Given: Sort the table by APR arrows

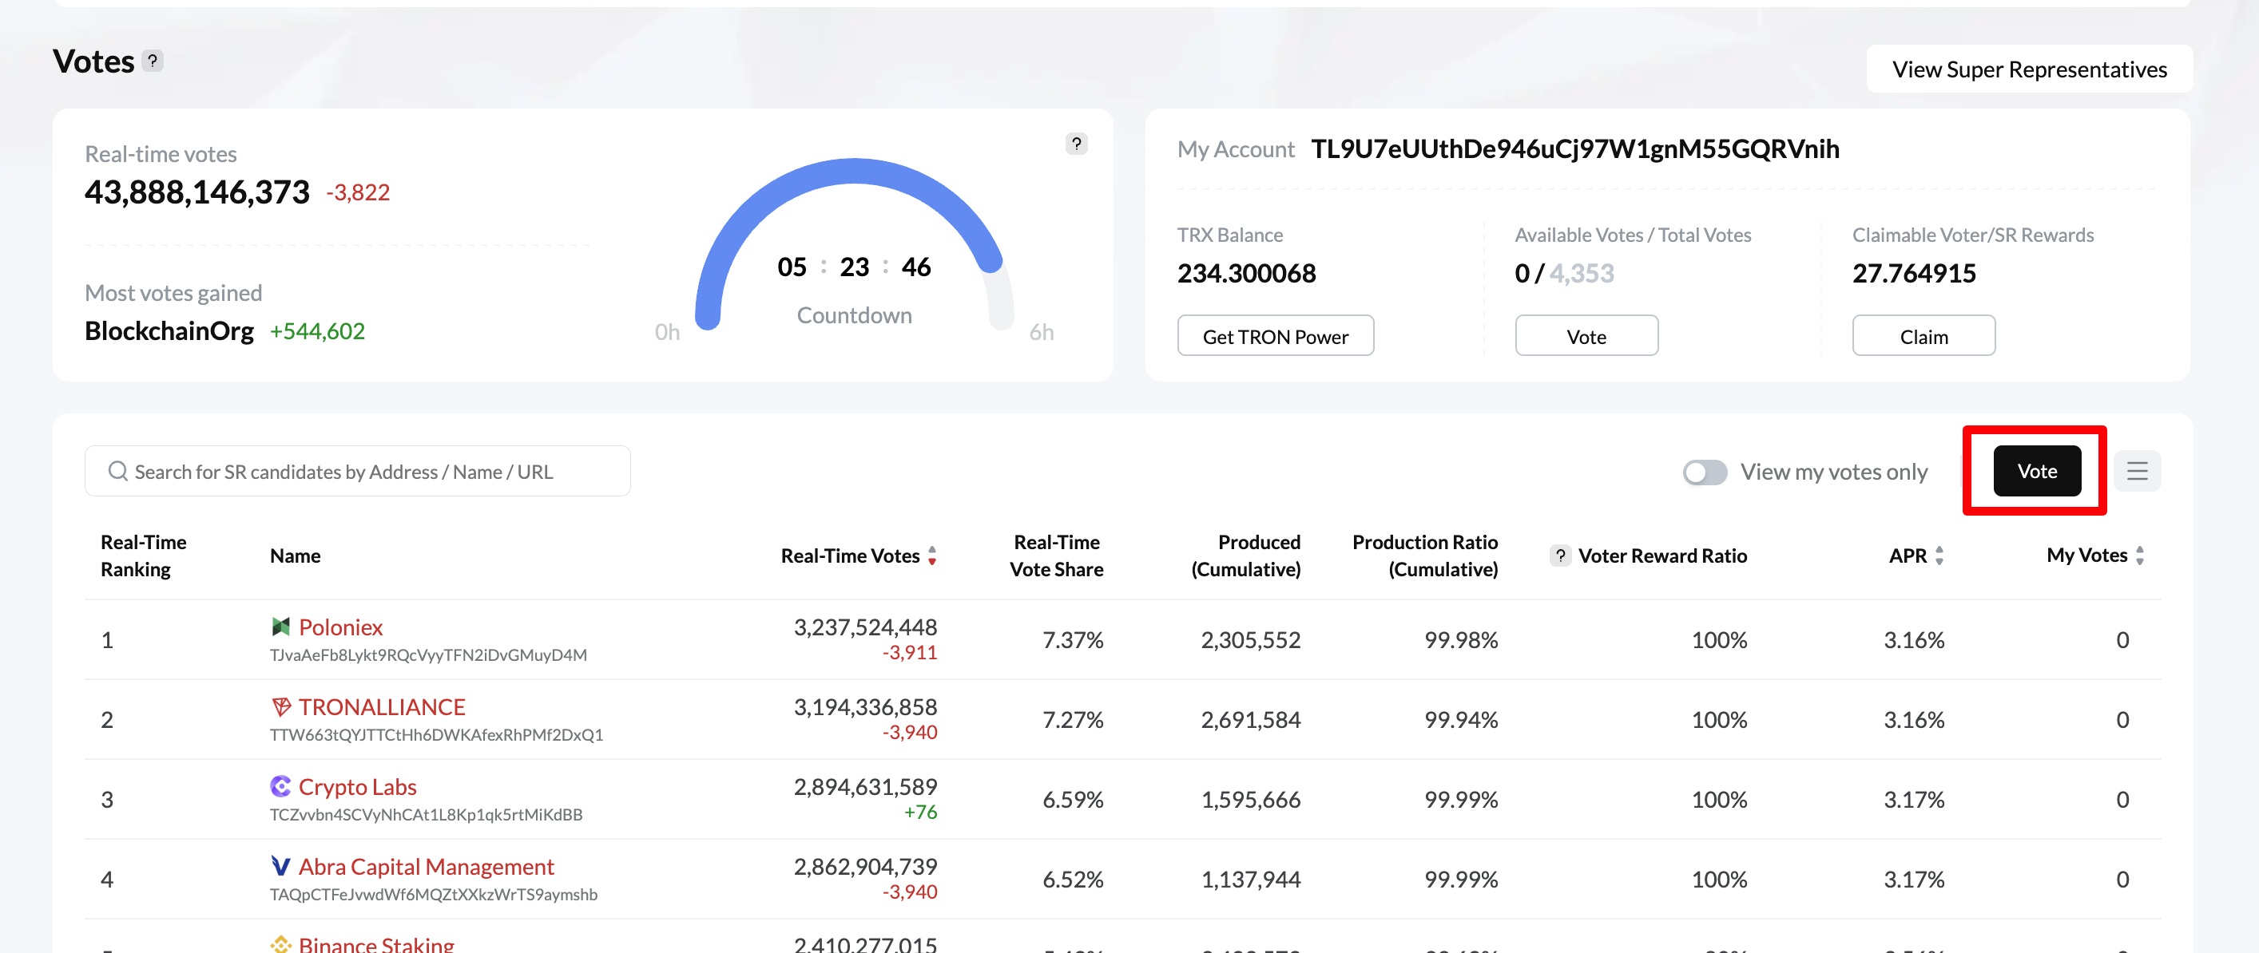Looking at the screenshot, I should 1939,556.
